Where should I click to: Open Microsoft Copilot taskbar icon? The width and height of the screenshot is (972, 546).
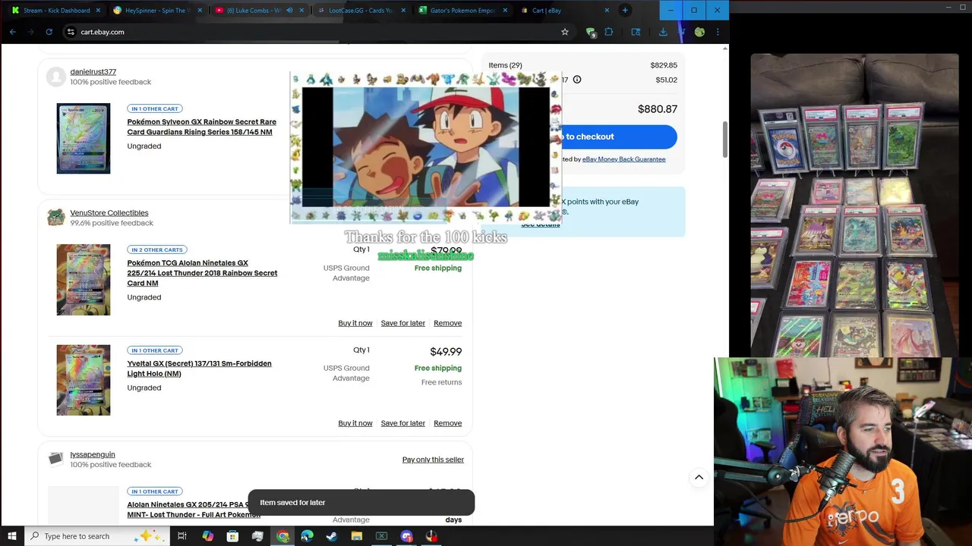[207, 536]
